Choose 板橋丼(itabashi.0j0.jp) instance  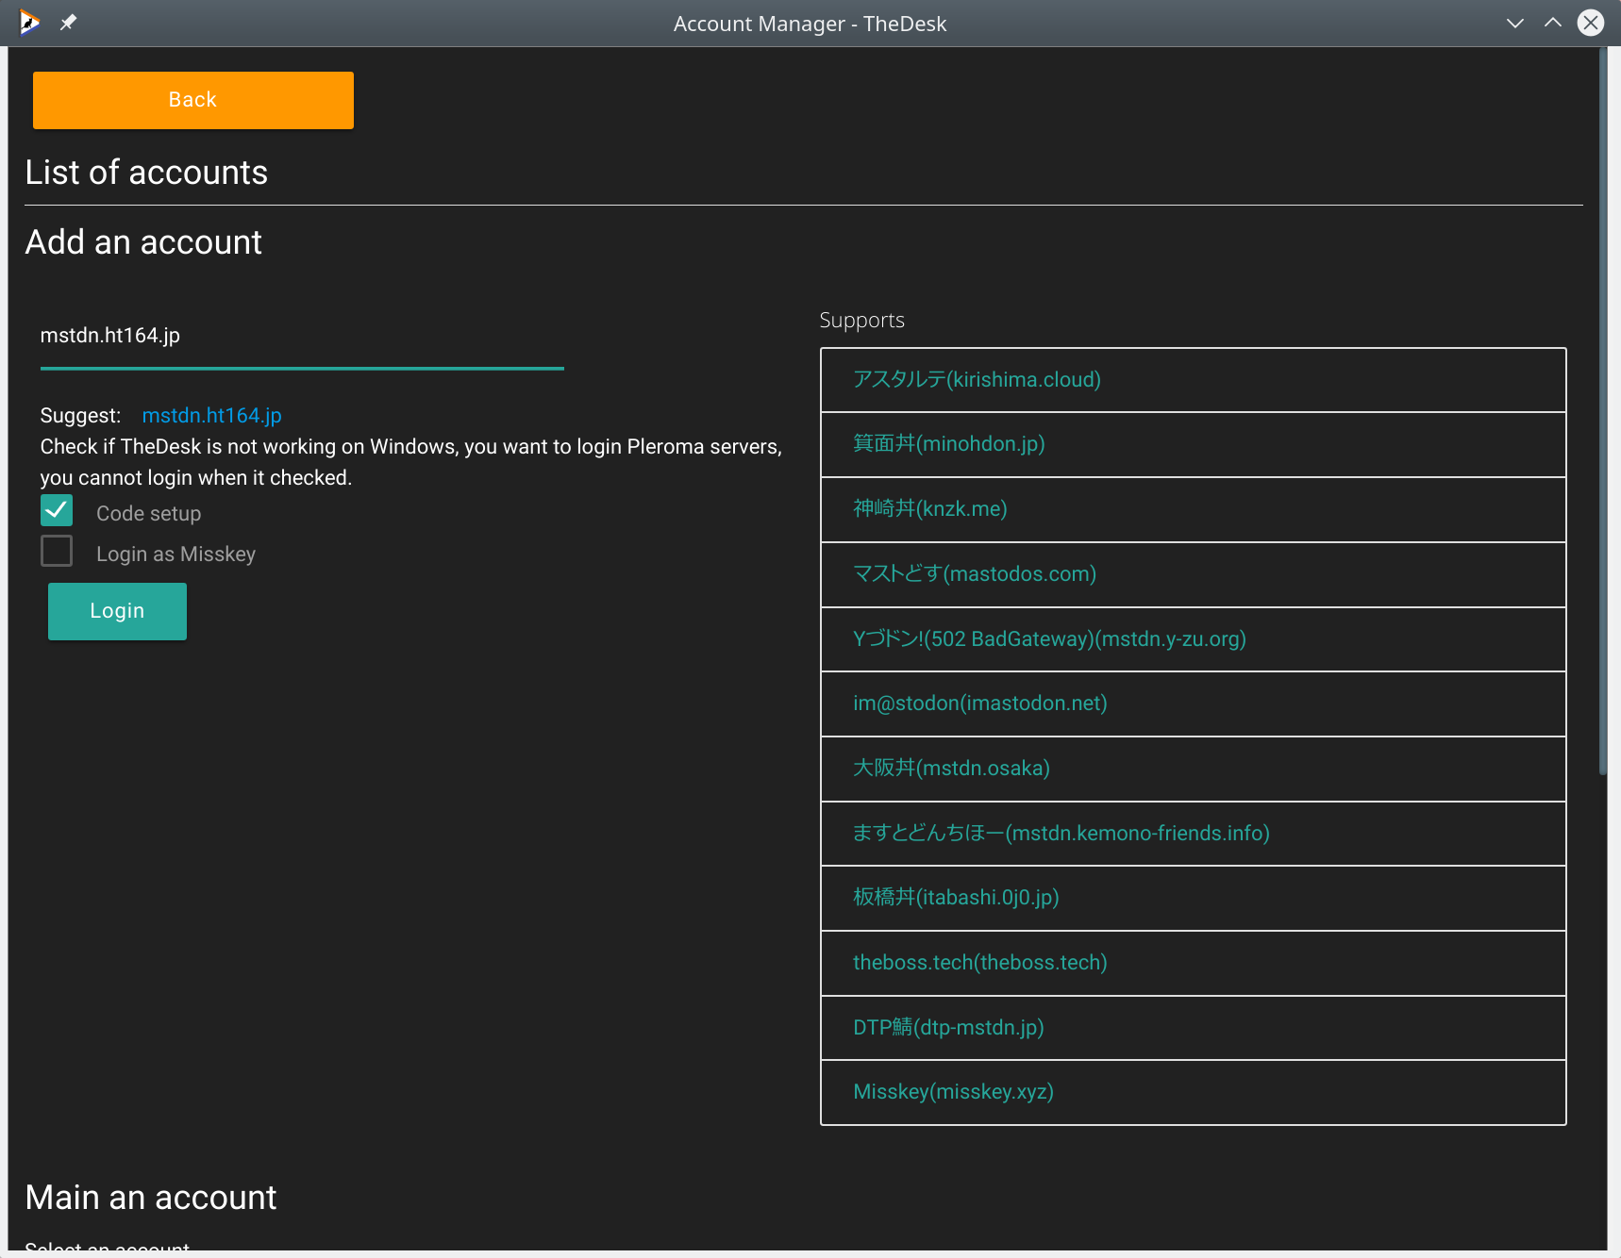pos(1193,898)
